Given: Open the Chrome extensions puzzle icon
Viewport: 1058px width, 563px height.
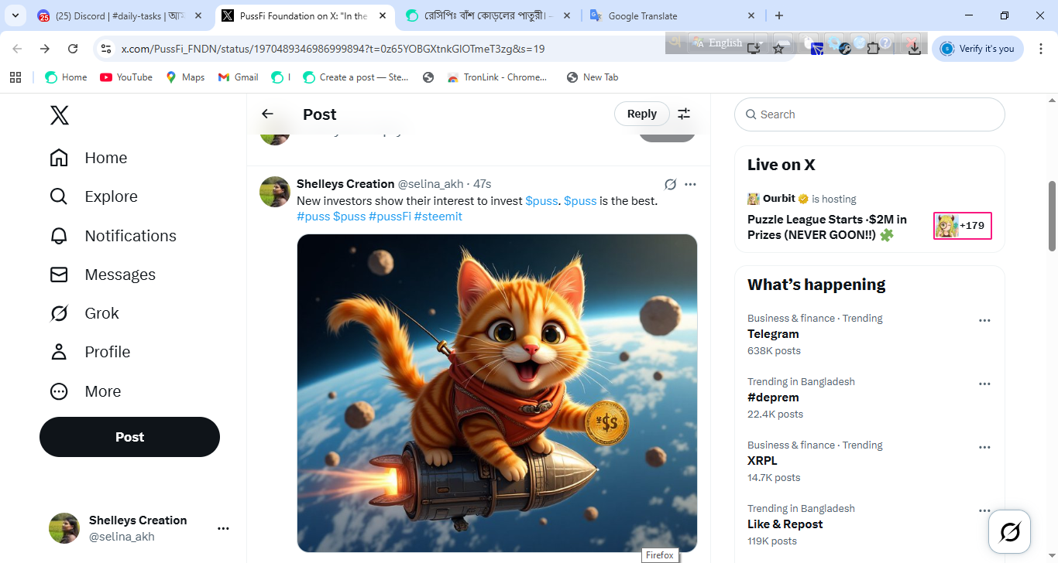Looking at the screenshot, I should [873, 48].
